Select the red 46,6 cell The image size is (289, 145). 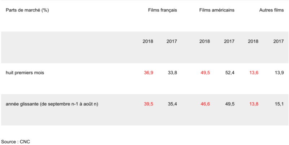point(205,104)
